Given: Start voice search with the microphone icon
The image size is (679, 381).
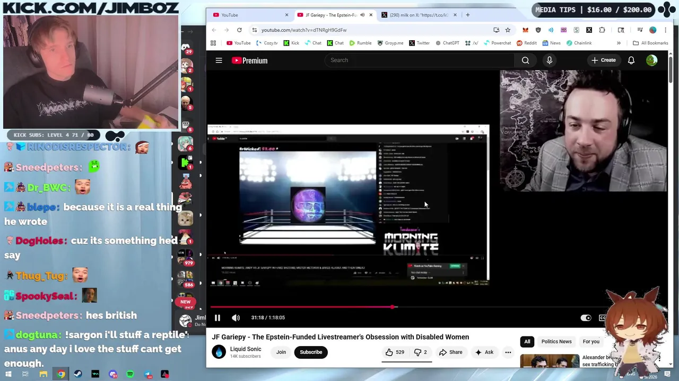Looking at the screenshot, I should [550, 60].
